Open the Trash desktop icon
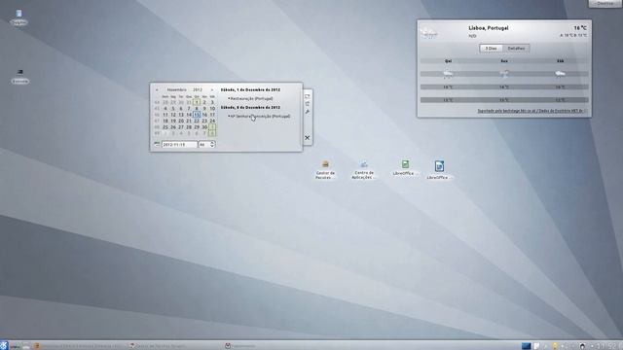This screenshot has width=623, height=350. [18, 17]
